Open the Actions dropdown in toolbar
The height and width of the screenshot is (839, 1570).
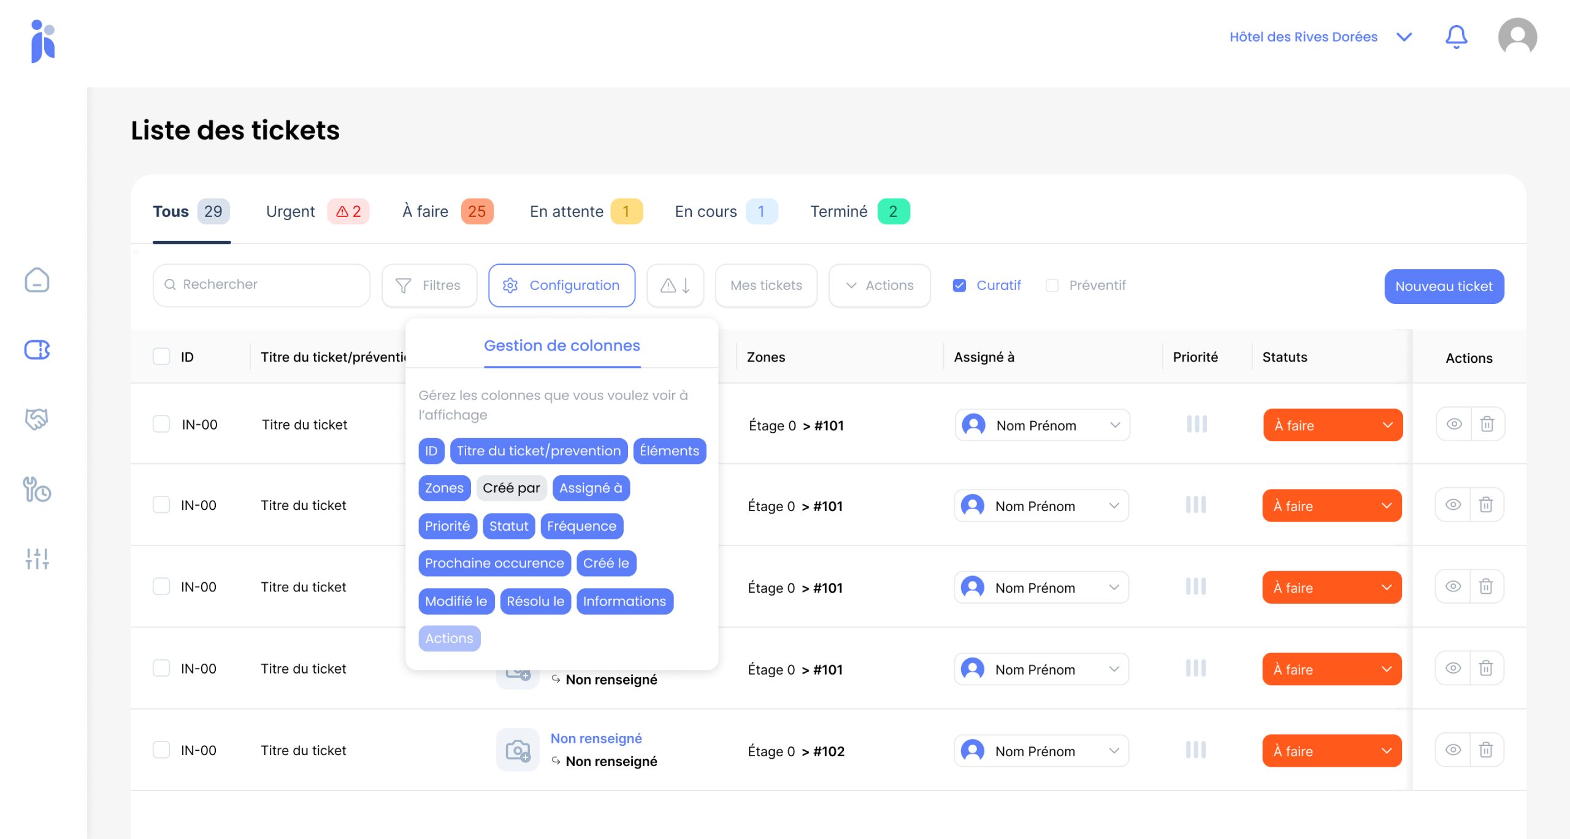coord(879,286)
